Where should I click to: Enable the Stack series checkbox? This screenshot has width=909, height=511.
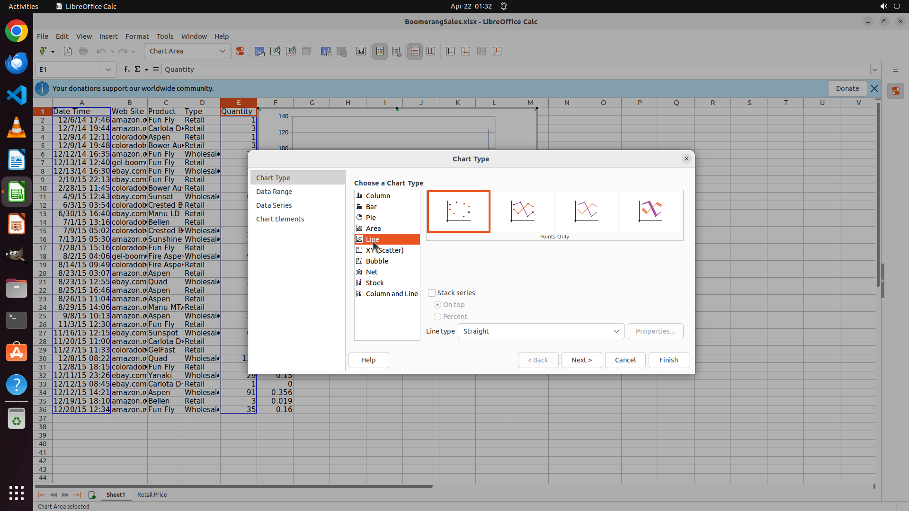coord(432,293)
